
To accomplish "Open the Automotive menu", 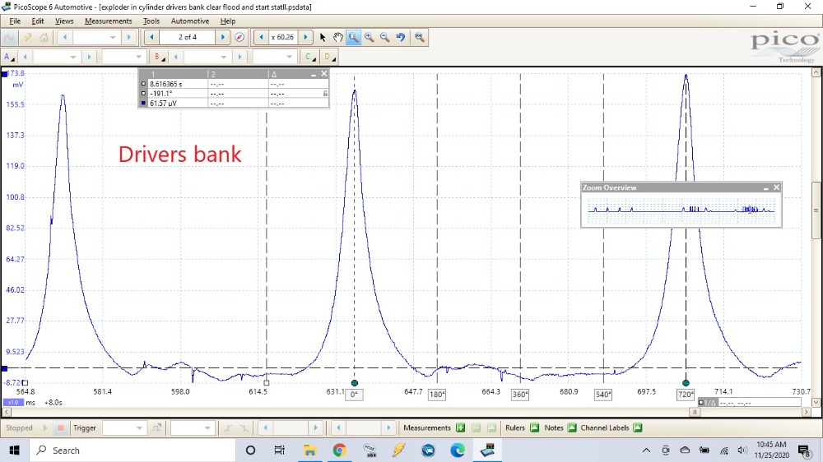I will point(189,21).
